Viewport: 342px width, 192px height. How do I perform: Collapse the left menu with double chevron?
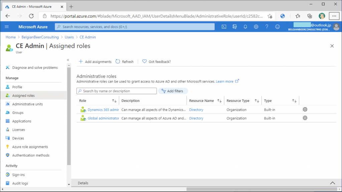(68, 60)
